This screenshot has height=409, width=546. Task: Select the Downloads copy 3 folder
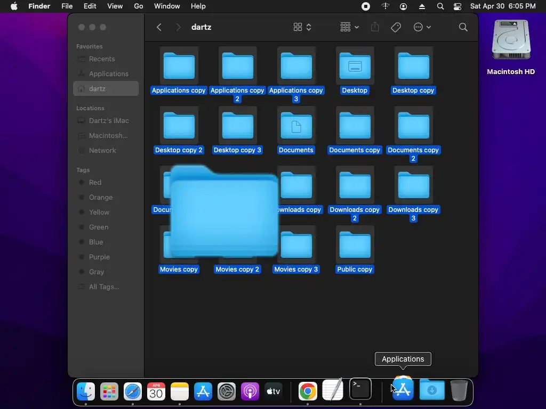[x=413, y=185]
